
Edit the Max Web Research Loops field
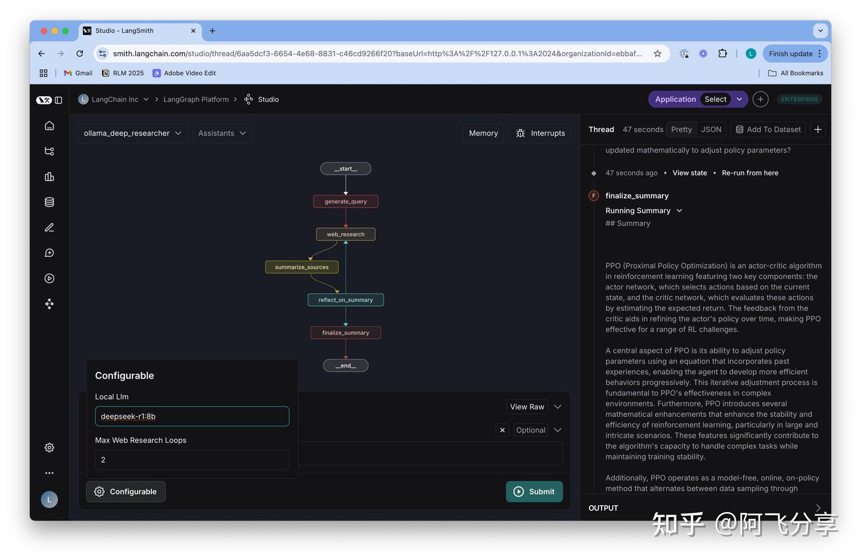[192, 460]
